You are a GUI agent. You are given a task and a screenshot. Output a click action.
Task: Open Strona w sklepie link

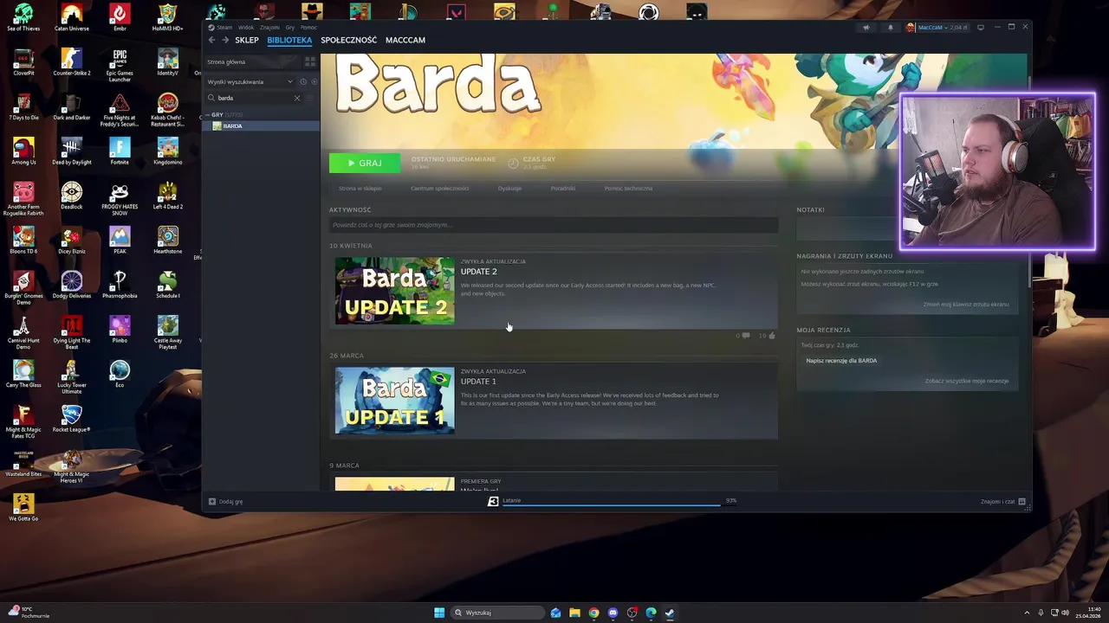tap(360, 188)
